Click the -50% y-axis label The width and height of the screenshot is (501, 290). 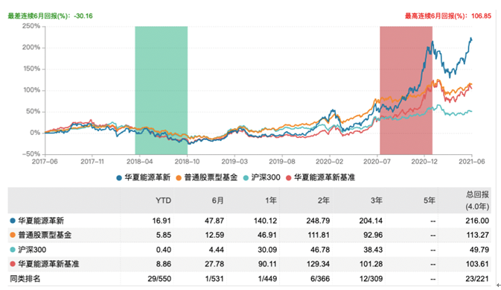pyautogui.click(x=31, y=154)
